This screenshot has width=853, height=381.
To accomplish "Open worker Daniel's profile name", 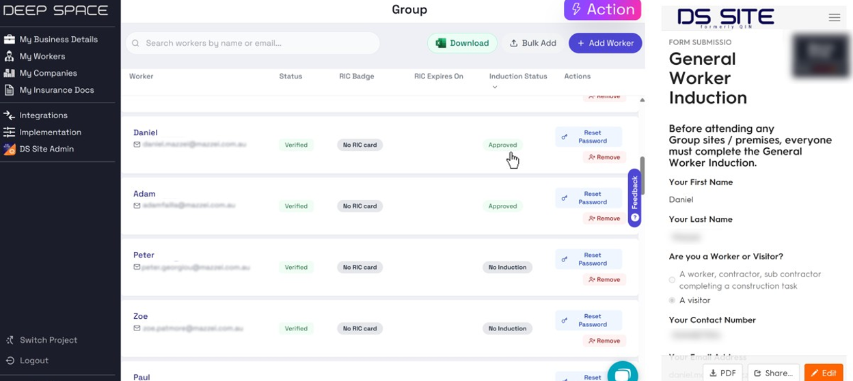I will 145,132.
